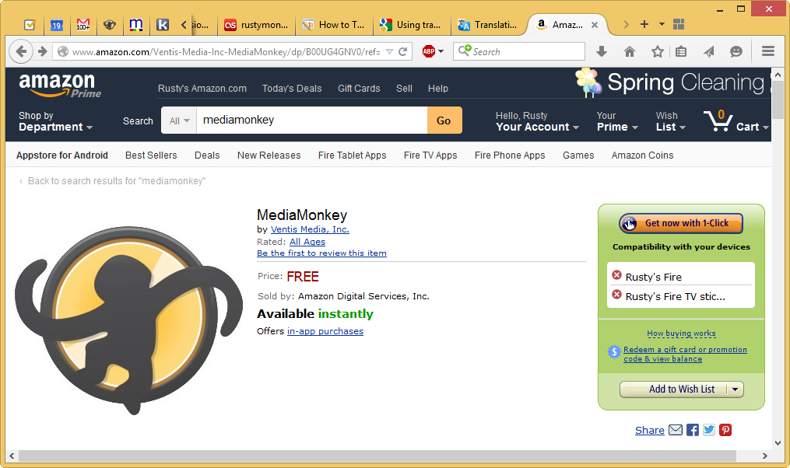Screen dimensions: 790x468
Task: Expand Shop by Department menu
Action: pyautogui.click(x=55, y=122)
